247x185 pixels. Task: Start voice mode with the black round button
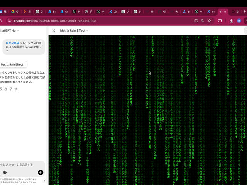[x=41, y=172]
